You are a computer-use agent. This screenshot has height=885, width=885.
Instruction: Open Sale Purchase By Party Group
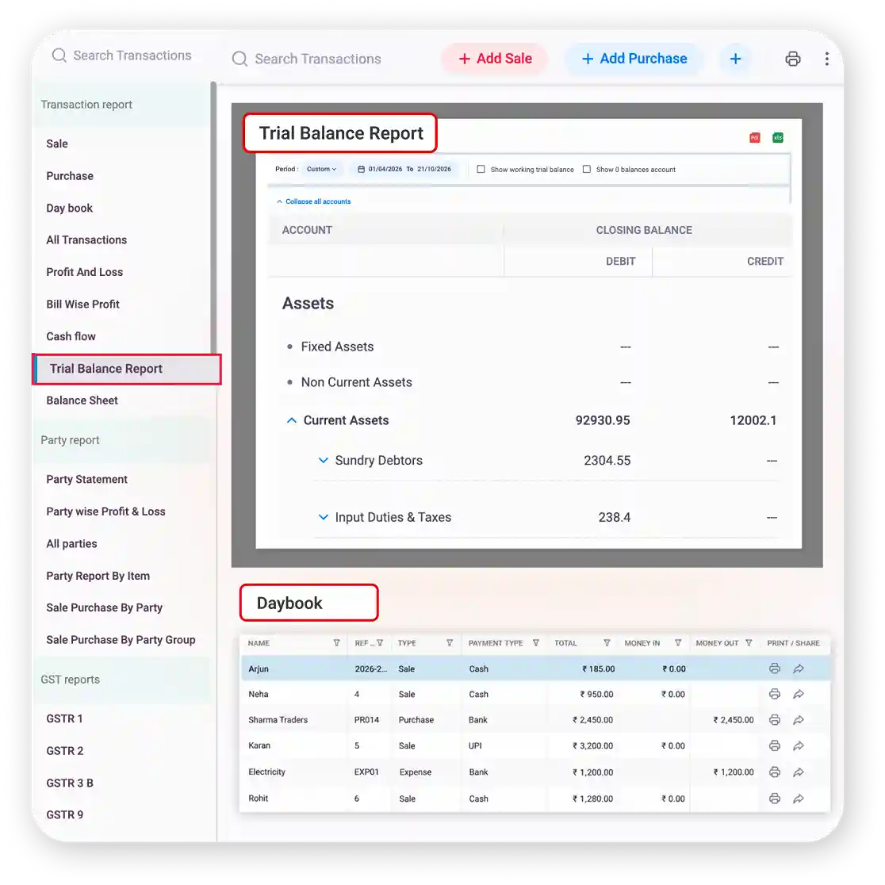121,639
